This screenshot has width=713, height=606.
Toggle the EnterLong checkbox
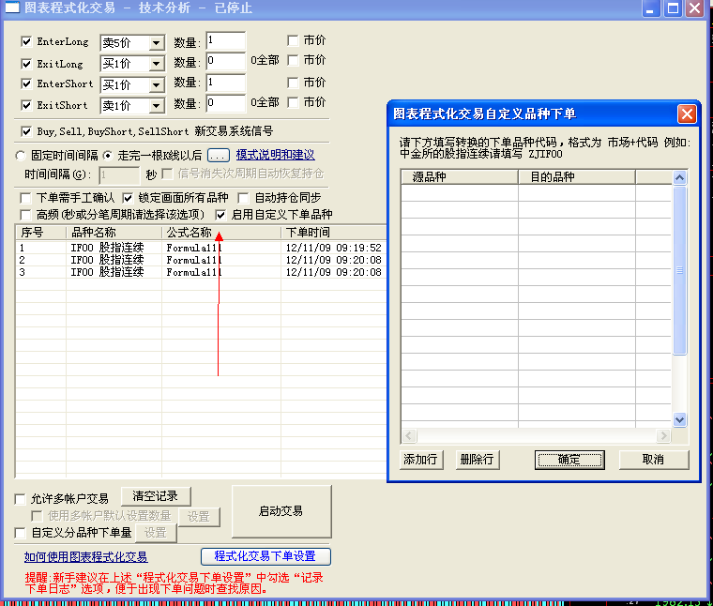click(x=26, y=42)
